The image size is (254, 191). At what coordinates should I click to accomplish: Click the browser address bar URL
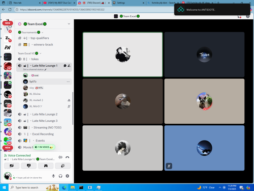click(62, 10)
